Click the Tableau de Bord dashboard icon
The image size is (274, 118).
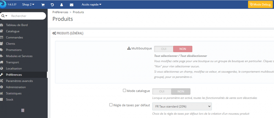click(2, 25)
